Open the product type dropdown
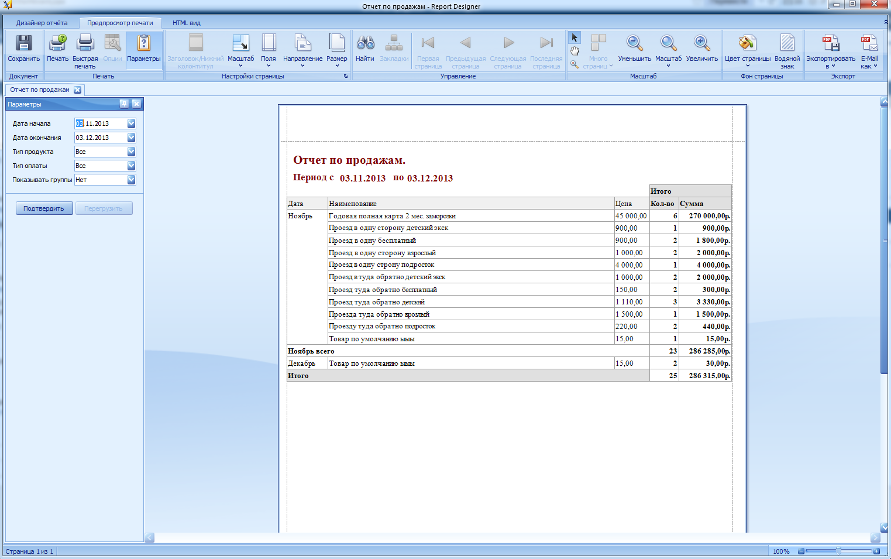The width and height of the screenshot is (891, 559). pos(131,152)
